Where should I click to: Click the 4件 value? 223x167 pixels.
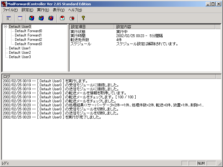point(119,40)
